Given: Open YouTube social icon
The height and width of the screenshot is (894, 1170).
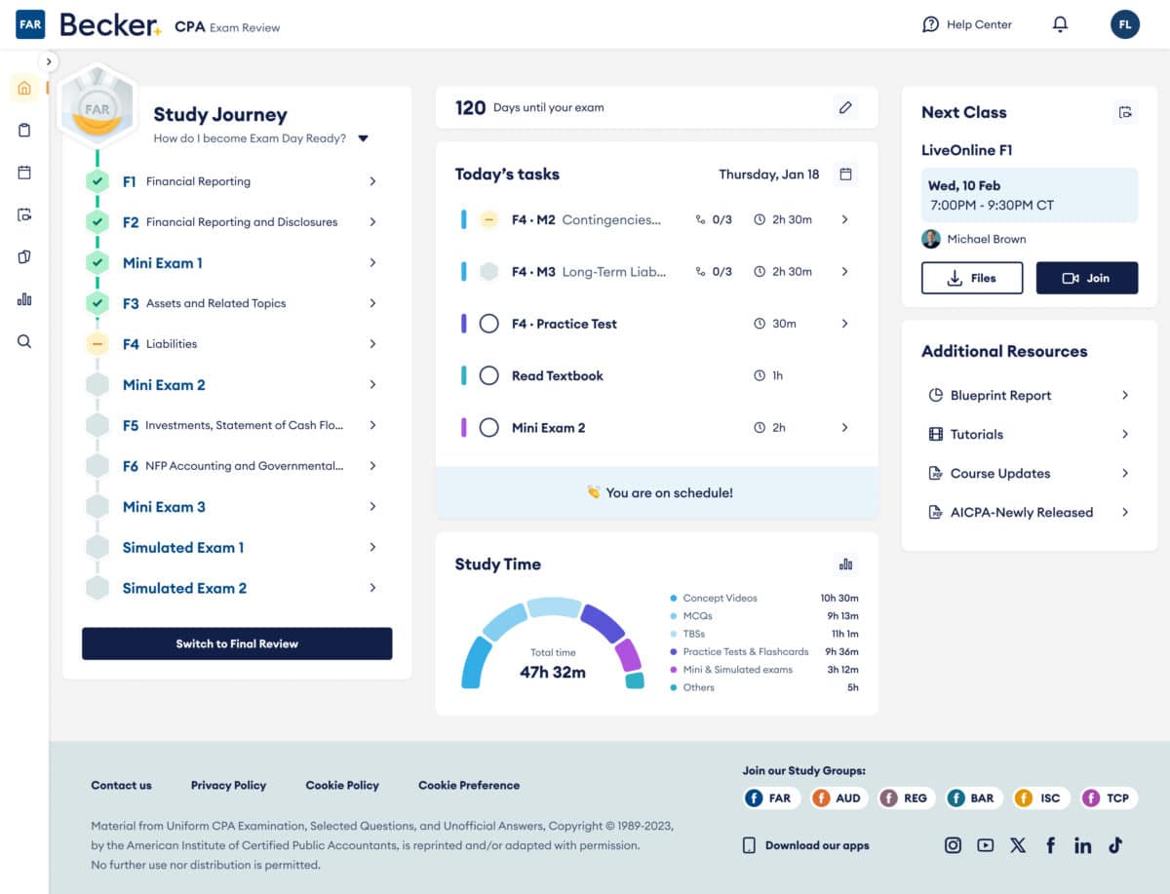Looking at the screenshot, I should (985, 845).
